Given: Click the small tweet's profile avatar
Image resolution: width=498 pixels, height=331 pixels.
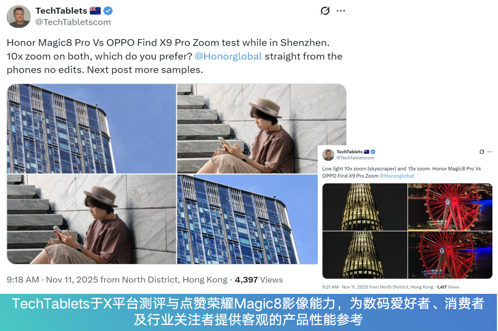Looking at the screenshot, I should click(x=328, y=155).
